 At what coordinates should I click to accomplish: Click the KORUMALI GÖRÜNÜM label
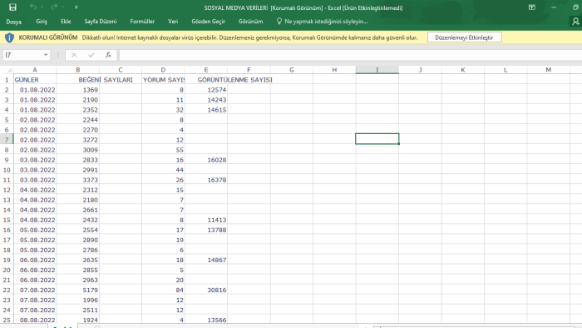pos(48,37)
